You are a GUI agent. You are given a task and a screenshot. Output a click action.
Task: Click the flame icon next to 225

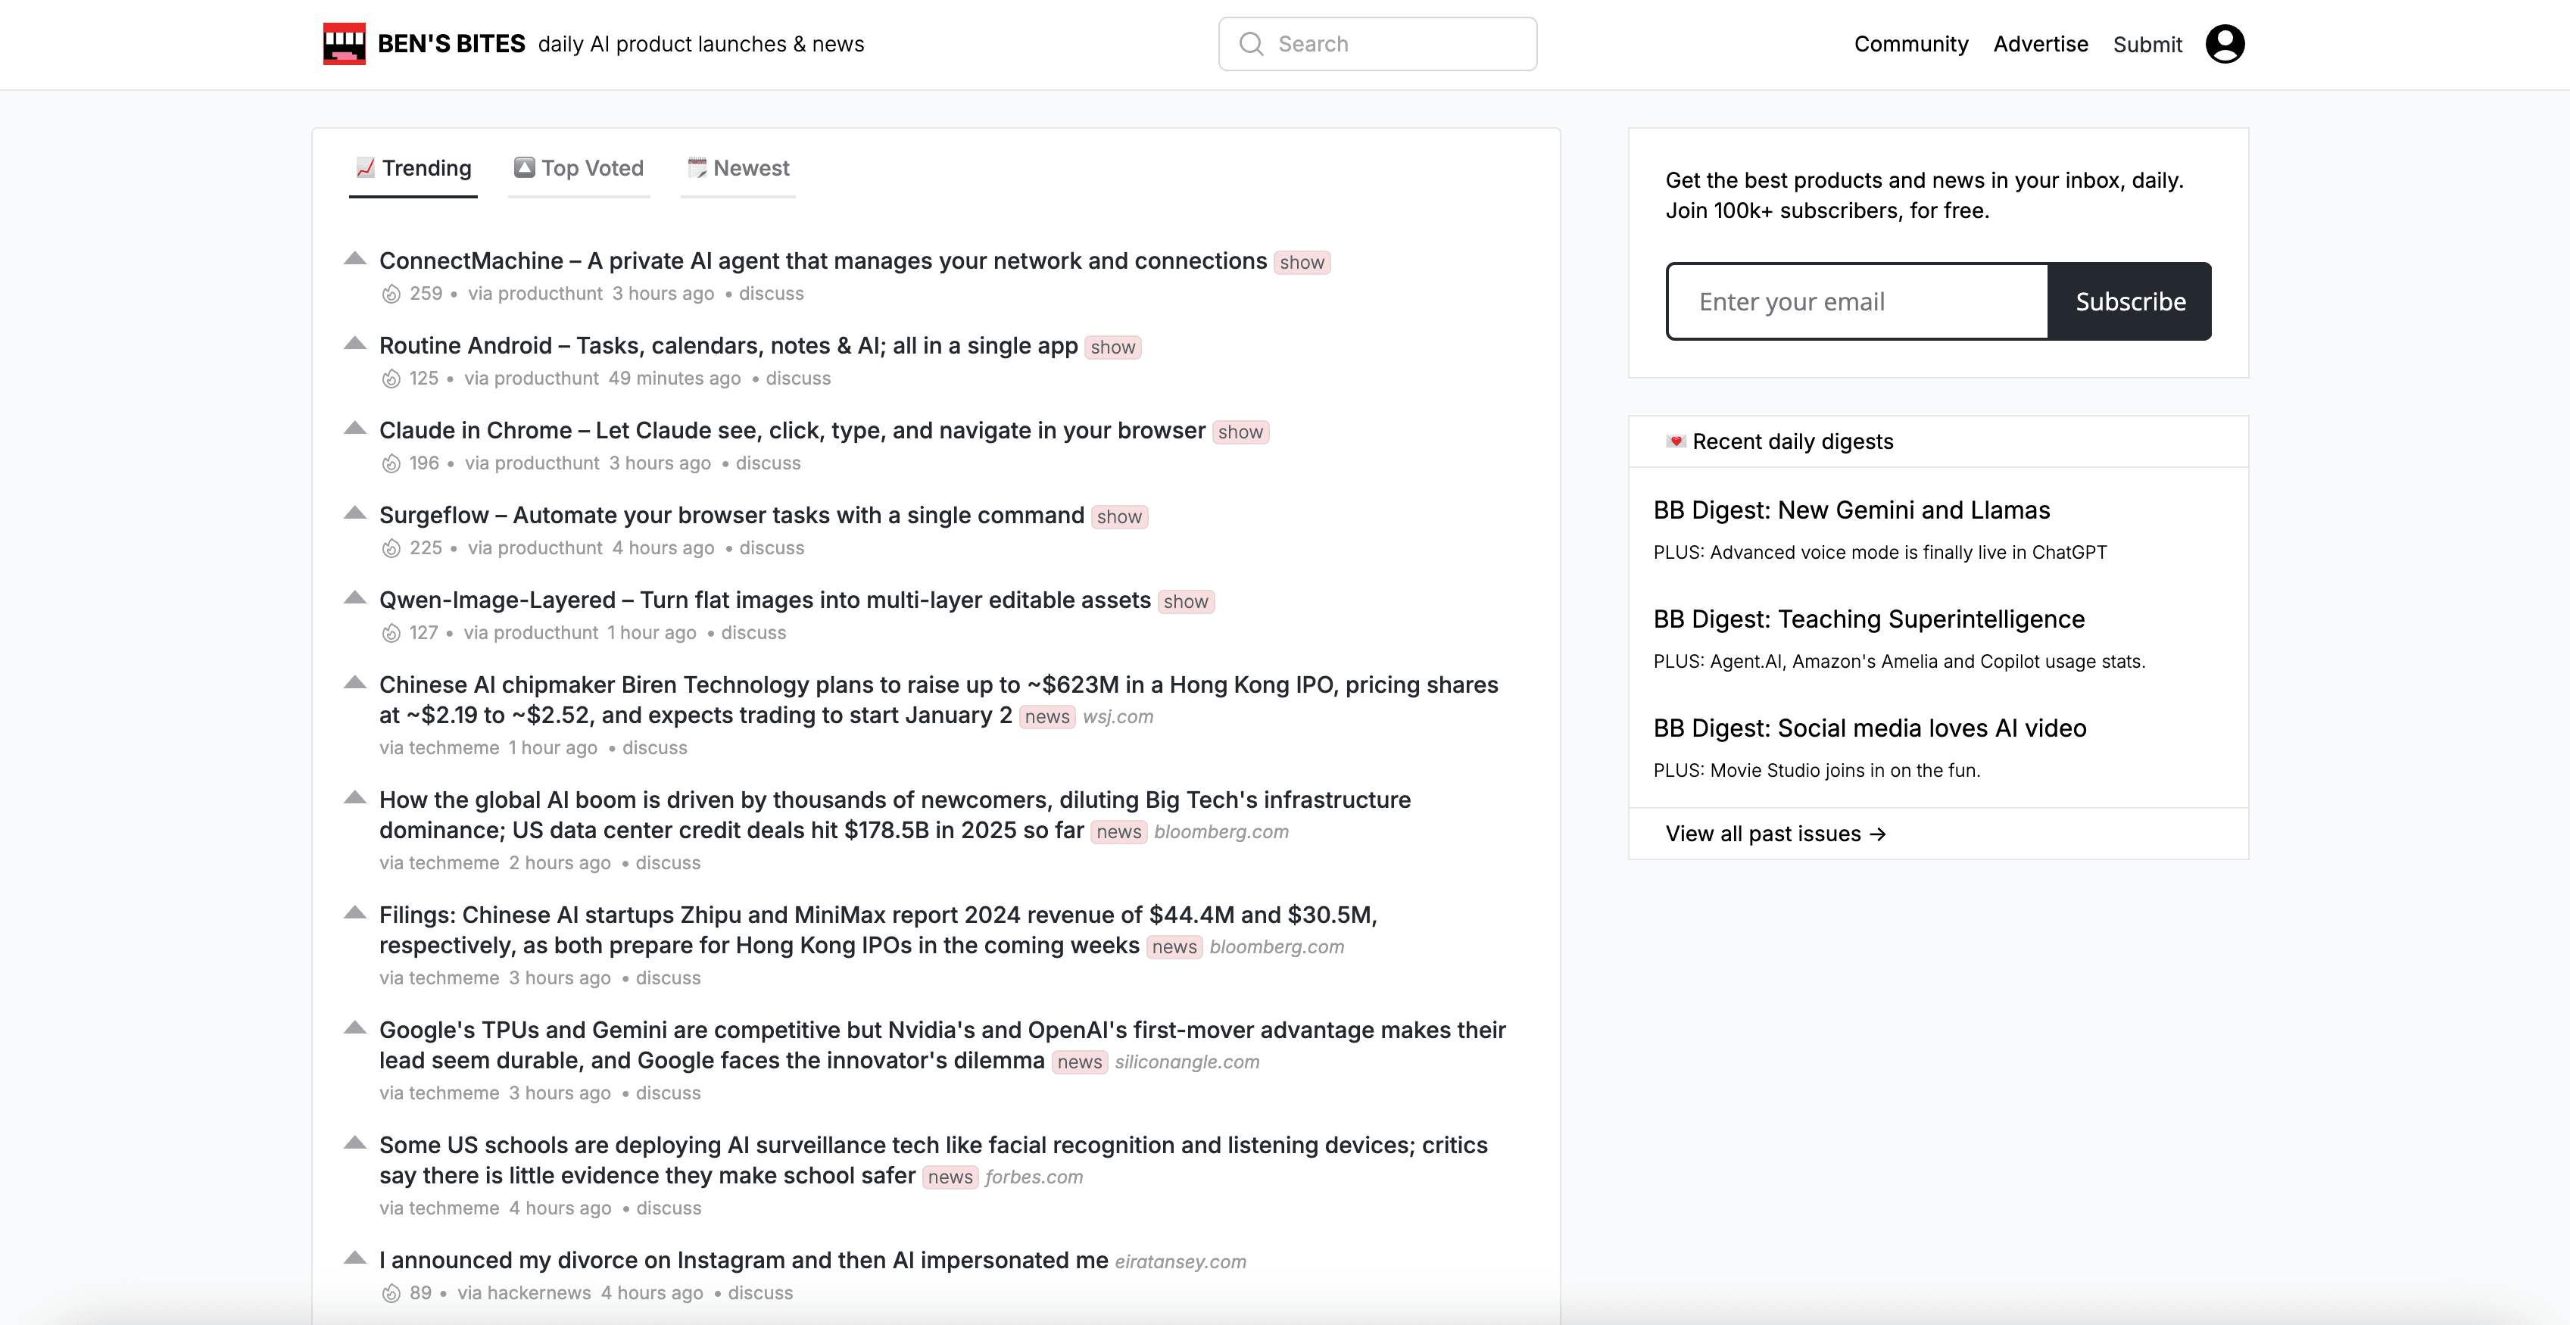click(391, 549)
